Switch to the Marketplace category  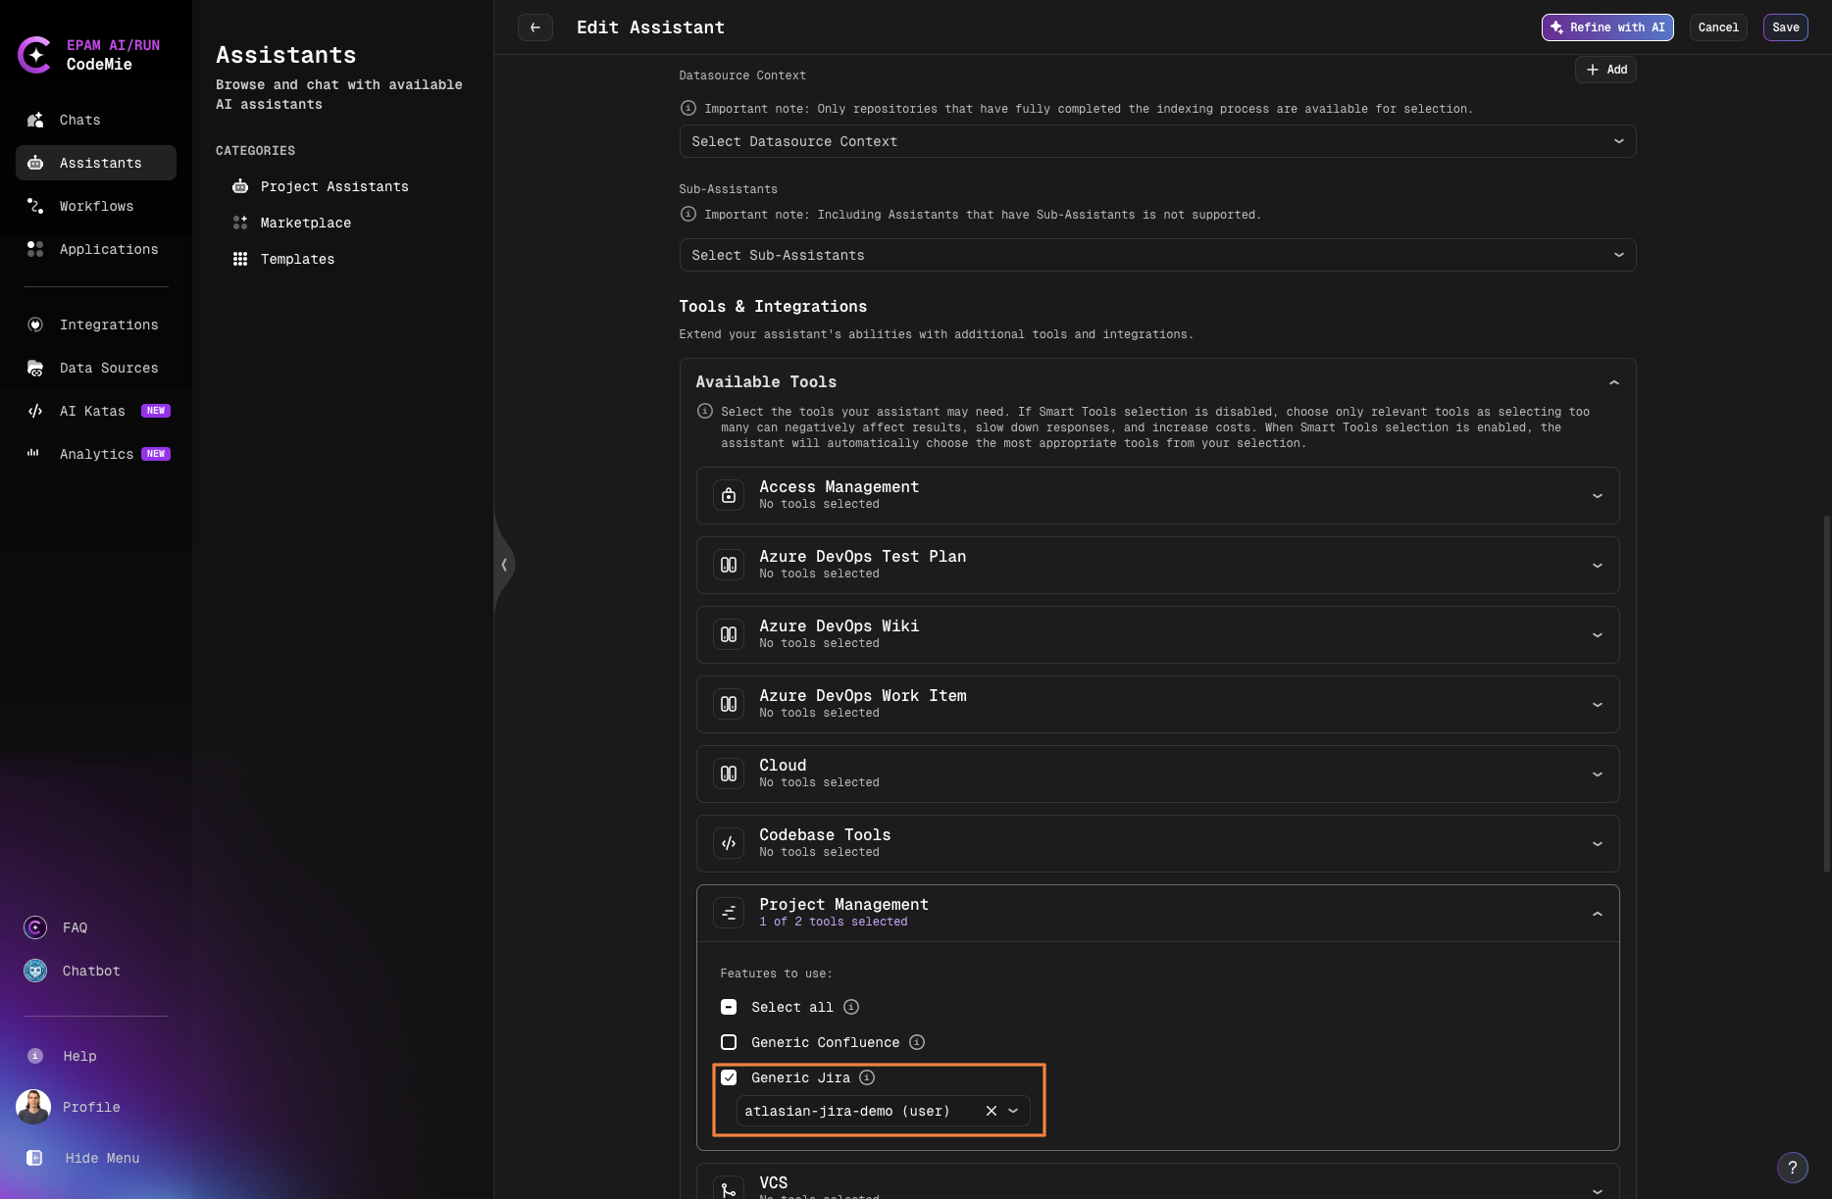pos(305,223)
